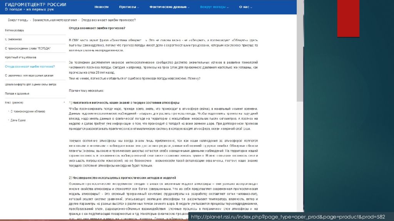This screenshot has height=221, width=394.
Task: Select the last breadcrumb item about ошибки прогнозов
Action: coord(108,20)
